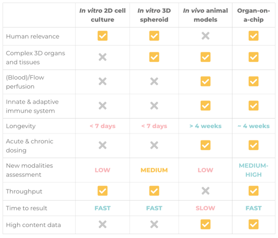Click the X mark for animal models Human relevance
Image resolution: width=278 pixels, height=238 pixels.
205,36
